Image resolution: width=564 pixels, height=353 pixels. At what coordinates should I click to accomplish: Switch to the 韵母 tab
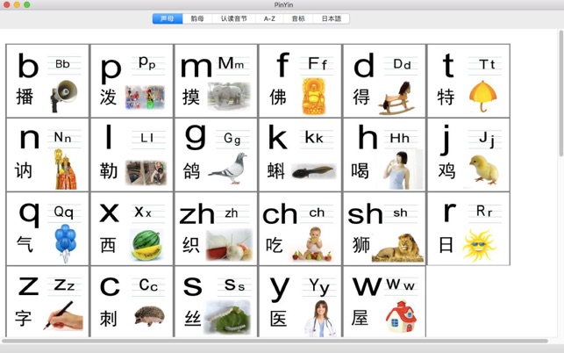click(197, 18)
